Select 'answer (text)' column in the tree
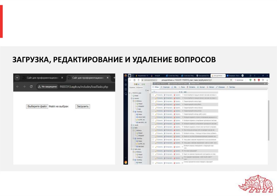The width and height of the screenshot is (277, 196). tap(141, 117)
